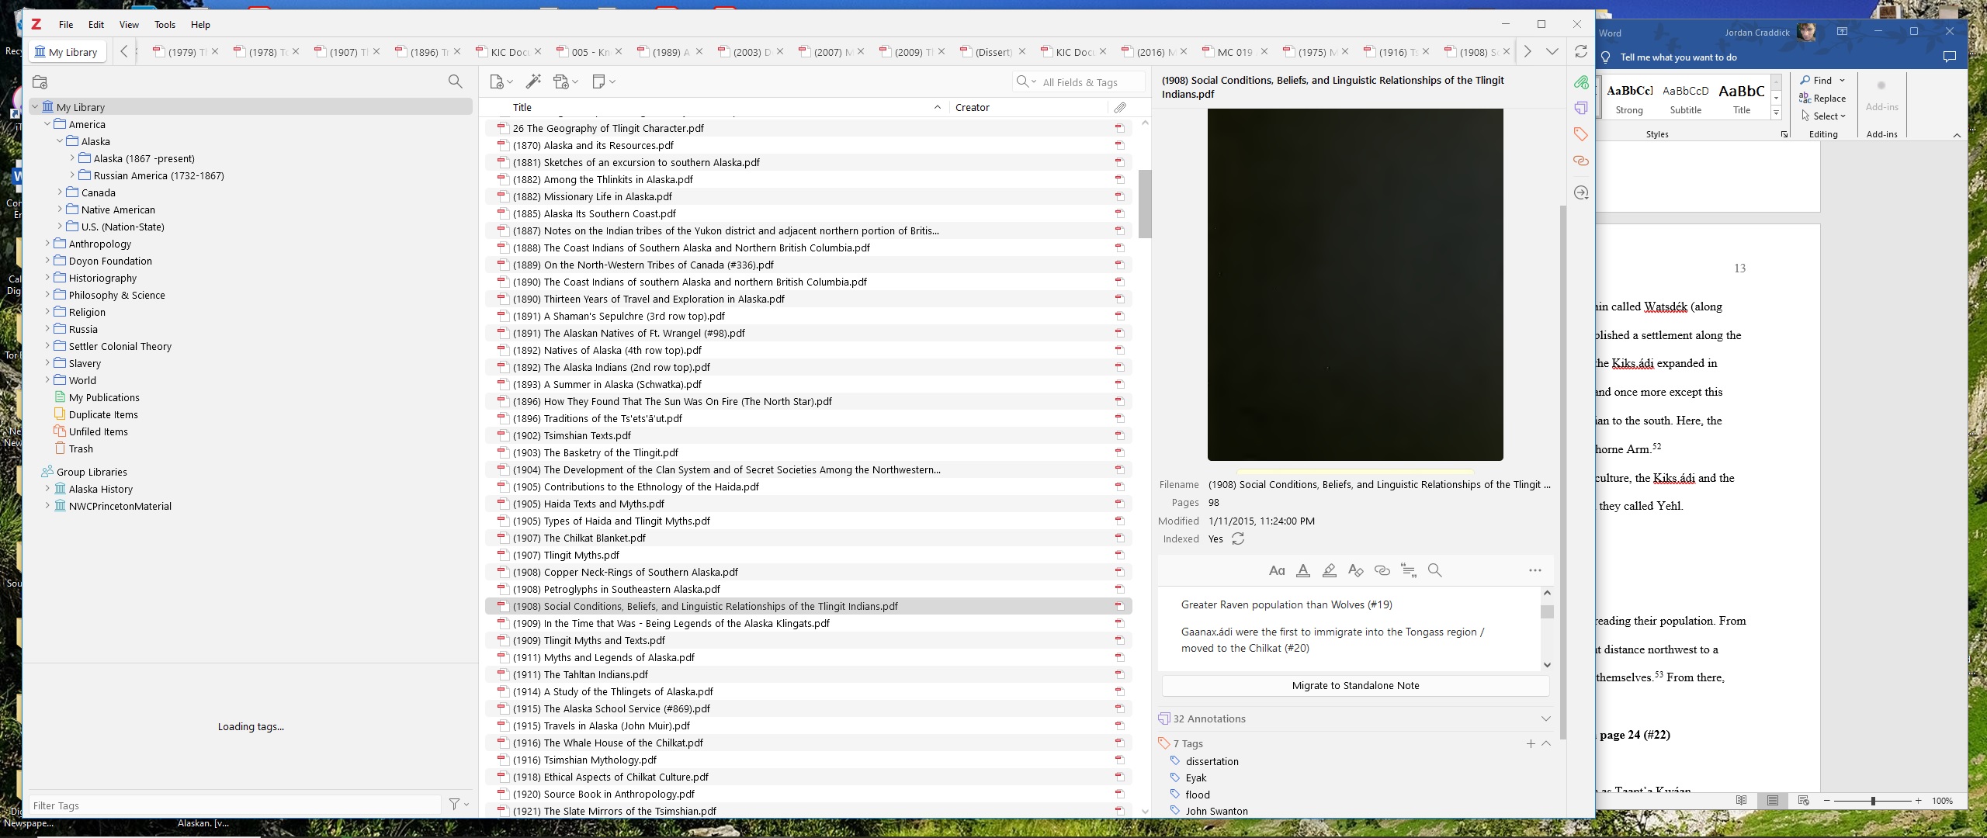Expand the 32 Annotations section
This screenshot has height=838, width=1987.
[1545, 719]
